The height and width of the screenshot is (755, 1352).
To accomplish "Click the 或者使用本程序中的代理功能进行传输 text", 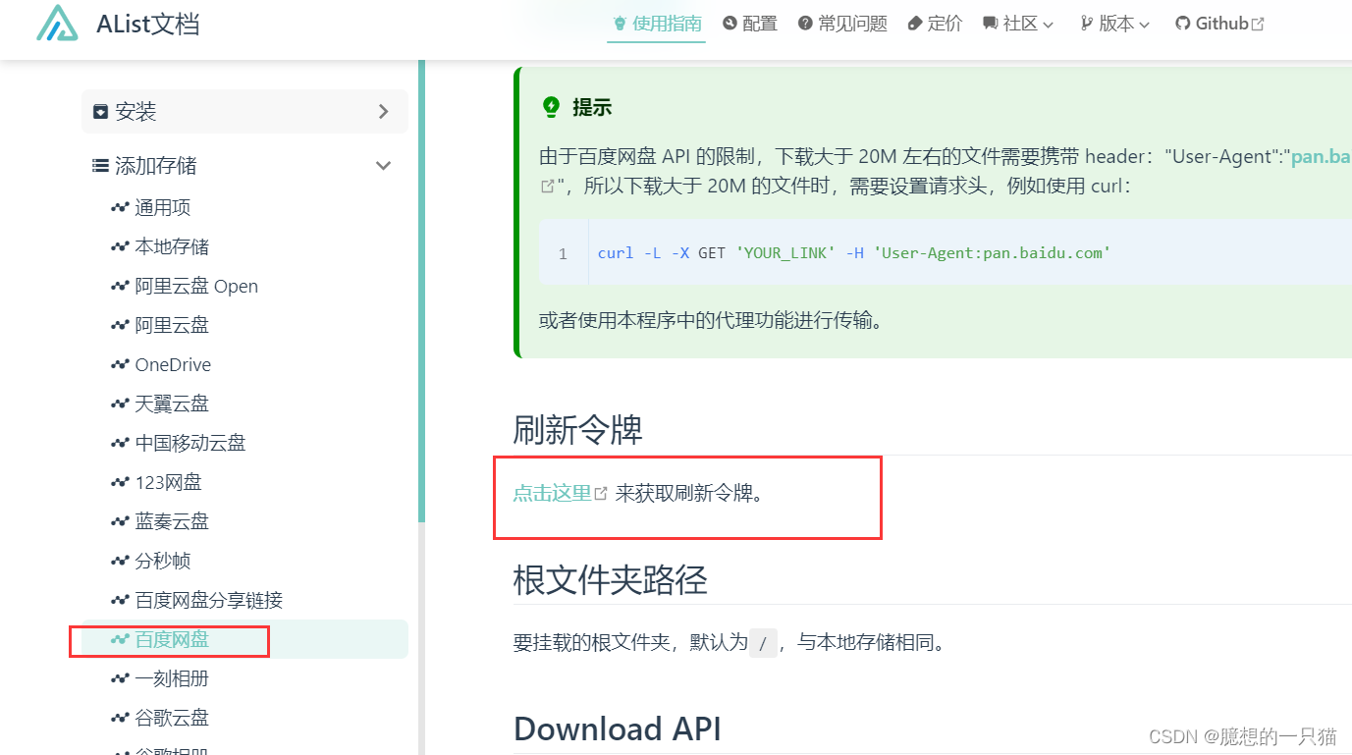I will point(710,320).
